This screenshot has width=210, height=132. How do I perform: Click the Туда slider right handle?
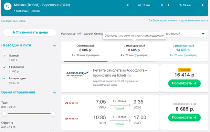[54, 113]
